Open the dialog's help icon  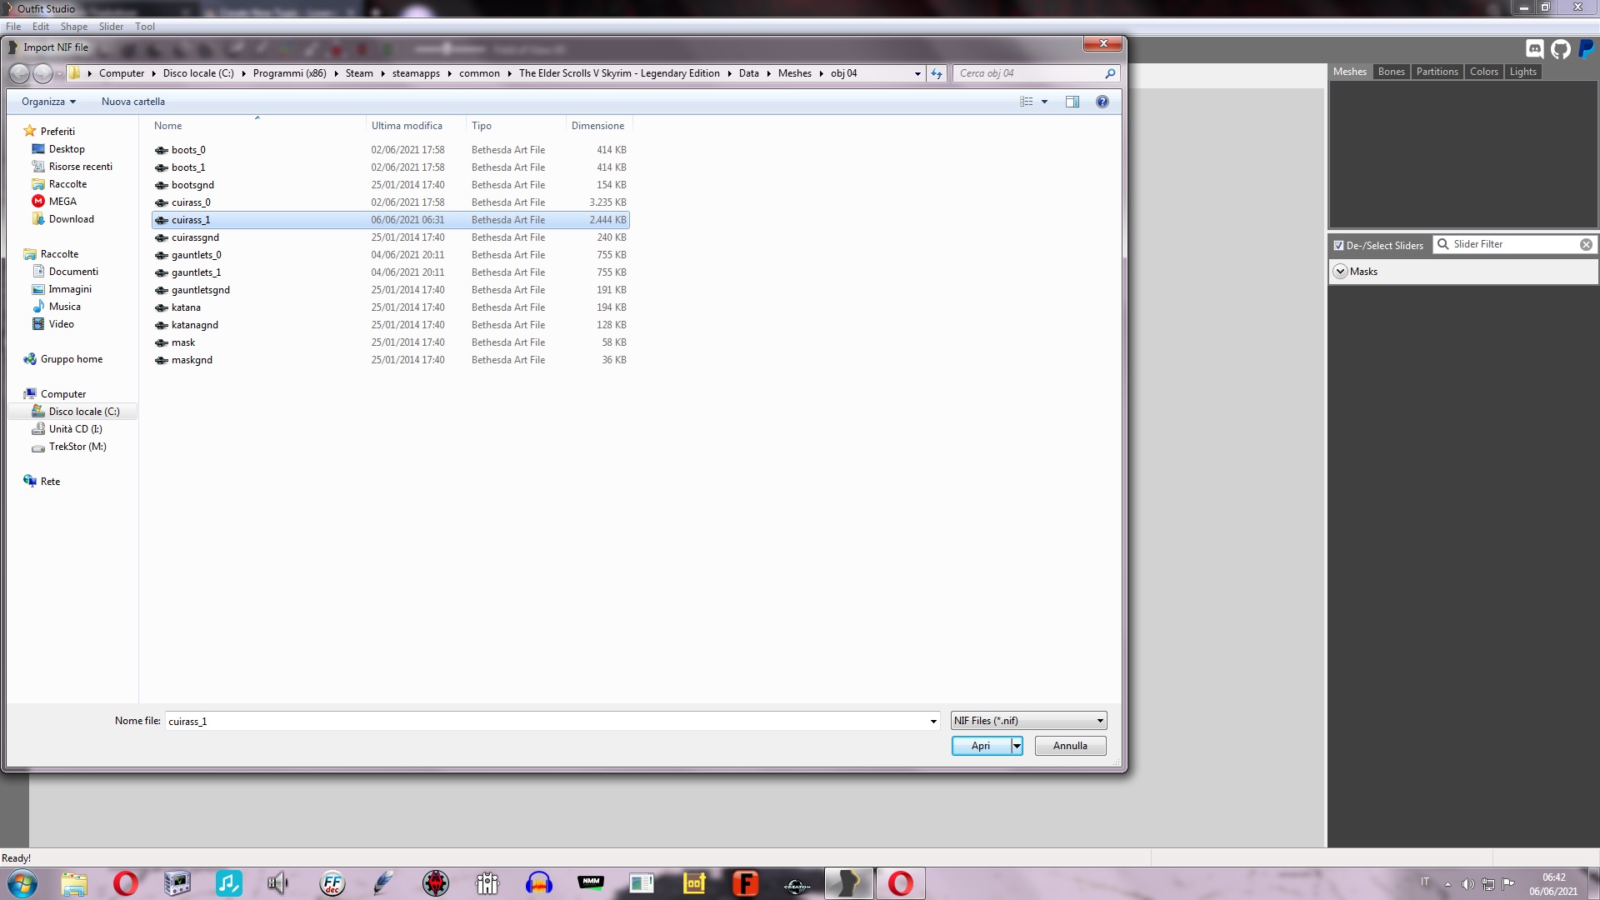pyautogui.click(x=1102, y=102)
